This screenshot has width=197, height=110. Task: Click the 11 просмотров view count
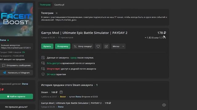66,37
